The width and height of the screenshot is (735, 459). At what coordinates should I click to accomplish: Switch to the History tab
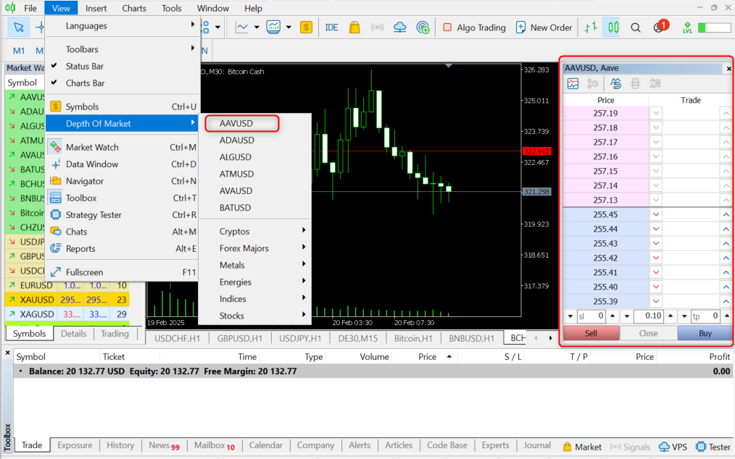tap(120, 445)
